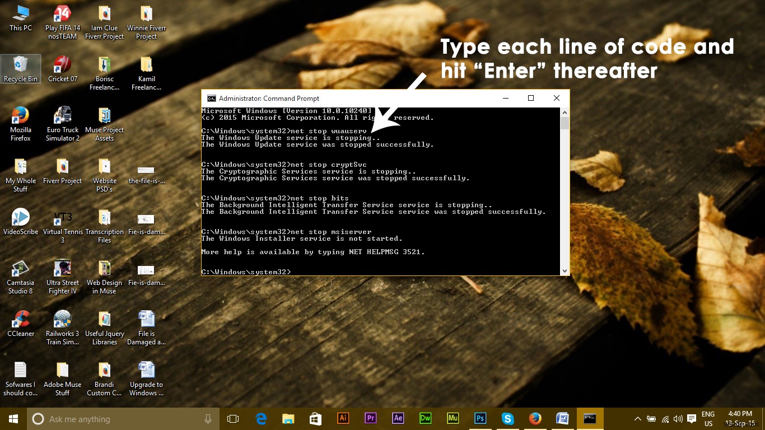Open Sofwares I should co... text file
The height and width of the screenshot is (430, 765).
tap(21, 379)
